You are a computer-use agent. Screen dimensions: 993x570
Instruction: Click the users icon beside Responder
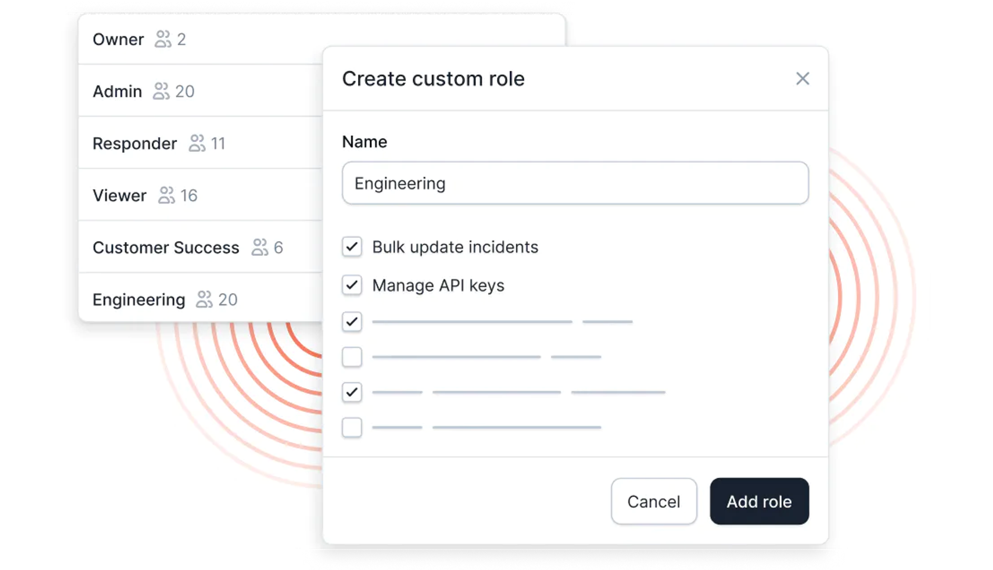click(197, 143)
